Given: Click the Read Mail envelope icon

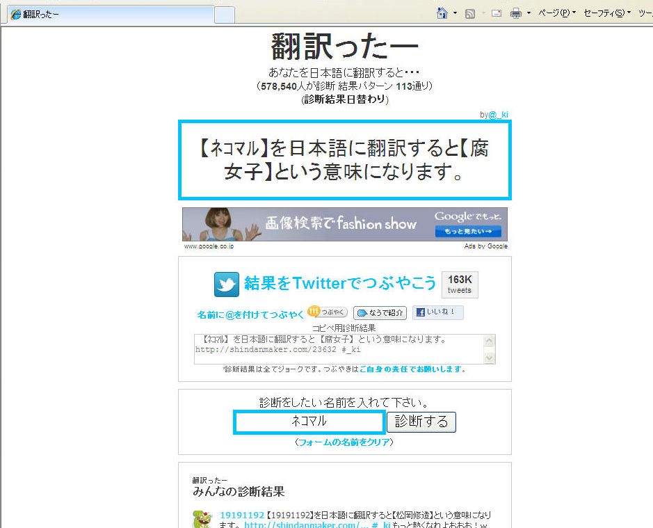Looking at the screenshot, I should tap(497, 13).
